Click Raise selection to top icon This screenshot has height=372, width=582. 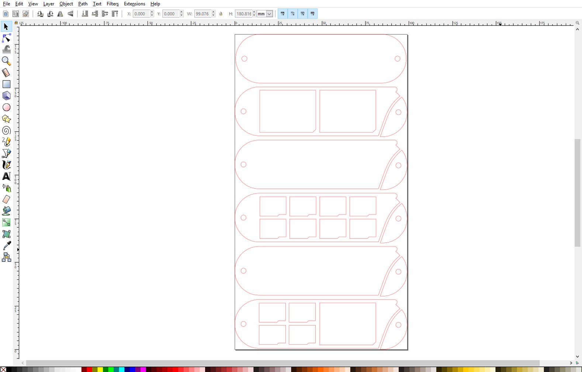pos(115,14)
